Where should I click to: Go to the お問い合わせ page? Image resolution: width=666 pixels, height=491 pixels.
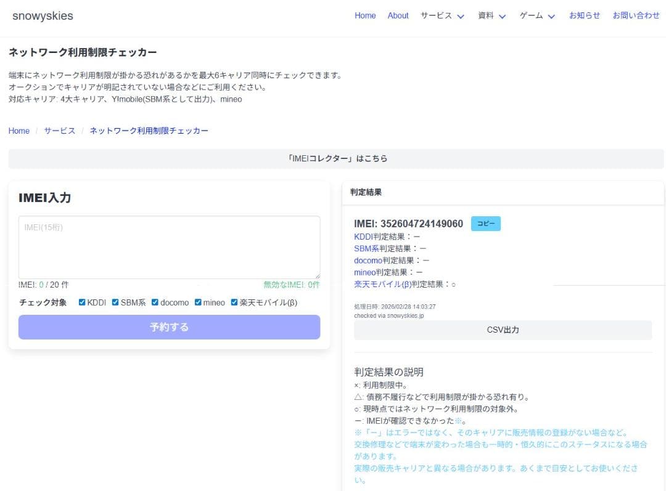[636, 16]
